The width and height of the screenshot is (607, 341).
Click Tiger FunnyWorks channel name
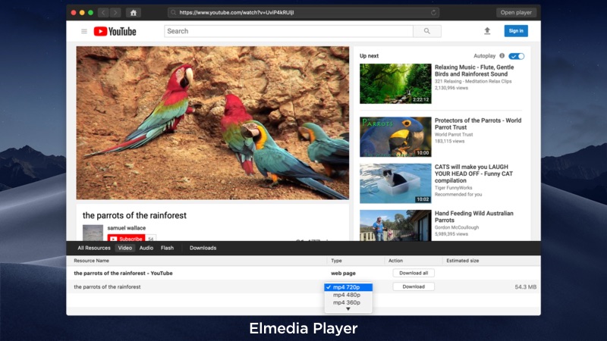[x=453, y=187]
